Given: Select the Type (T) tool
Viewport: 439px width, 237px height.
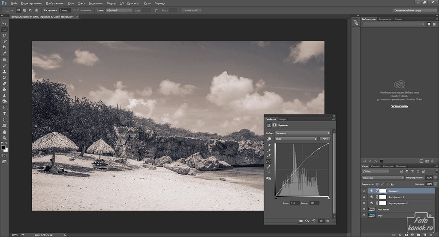Looking at the screenshot, I should click(x=5, y=114).
